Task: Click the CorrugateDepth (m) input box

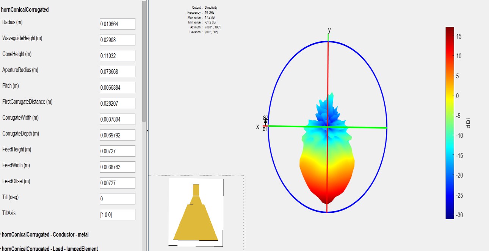Action: coord(118,135)
